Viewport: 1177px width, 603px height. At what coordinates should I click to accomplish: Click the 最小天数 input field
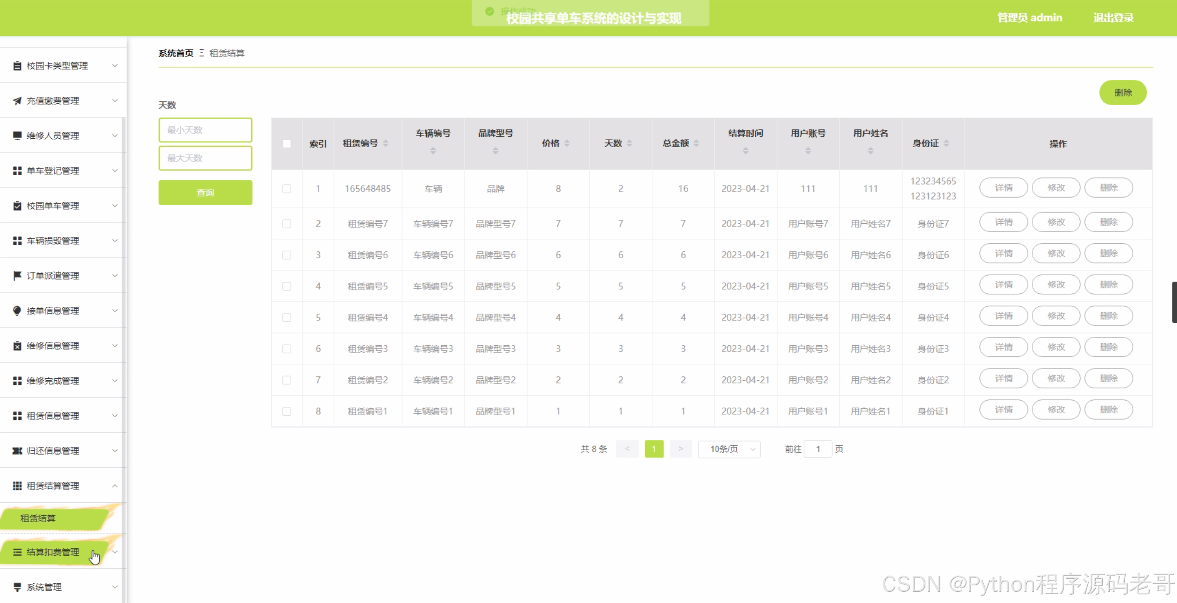[x=205, y=130]
